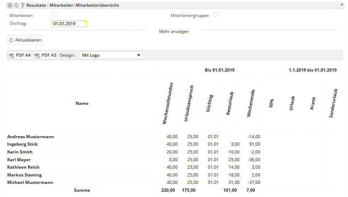This screenshot has height=197, width=348.
Task: Open the Design dropdown showing Mit Logo
Action: pyautogui.click(x=111, y=55)
